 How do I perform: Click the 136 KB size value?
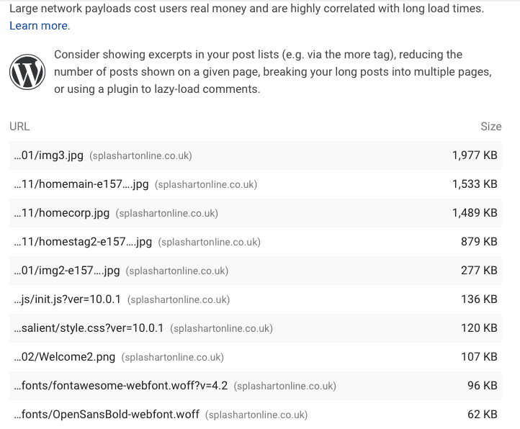[479, 299]
